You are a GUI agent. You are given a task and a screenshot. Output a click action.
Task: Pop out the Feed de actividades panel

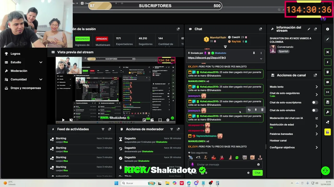coord(109,129)
